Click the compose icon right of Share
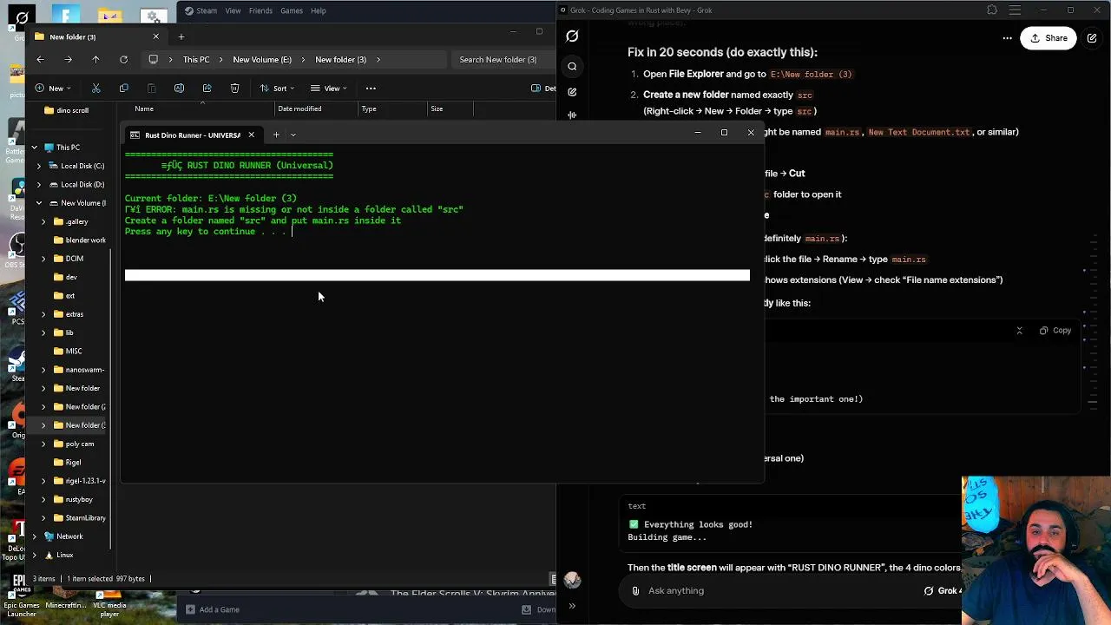 tap(1092, 38)
